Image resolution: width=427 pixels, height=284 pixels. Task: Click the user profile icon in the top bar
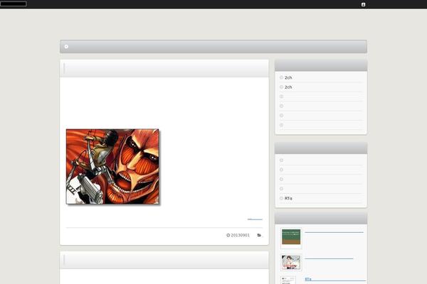pos(363,5)
